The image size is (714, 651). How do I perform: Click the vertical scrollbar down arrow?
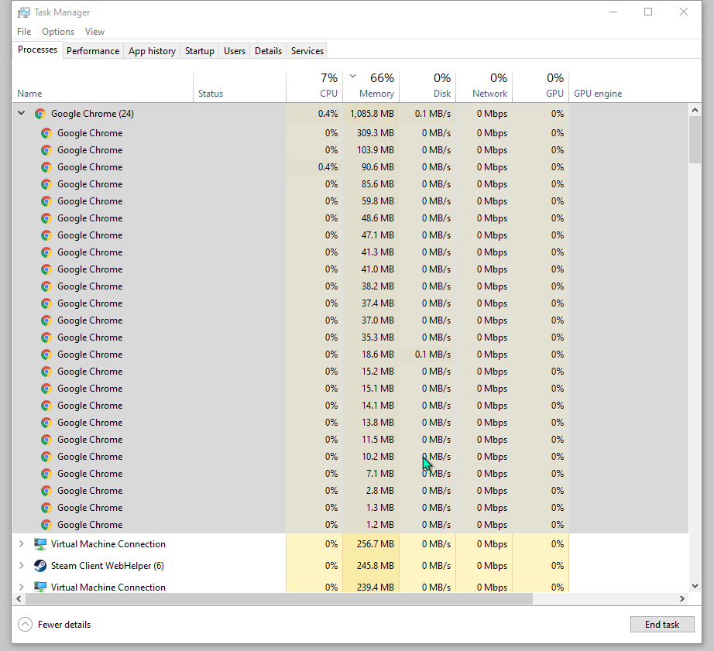695,586
